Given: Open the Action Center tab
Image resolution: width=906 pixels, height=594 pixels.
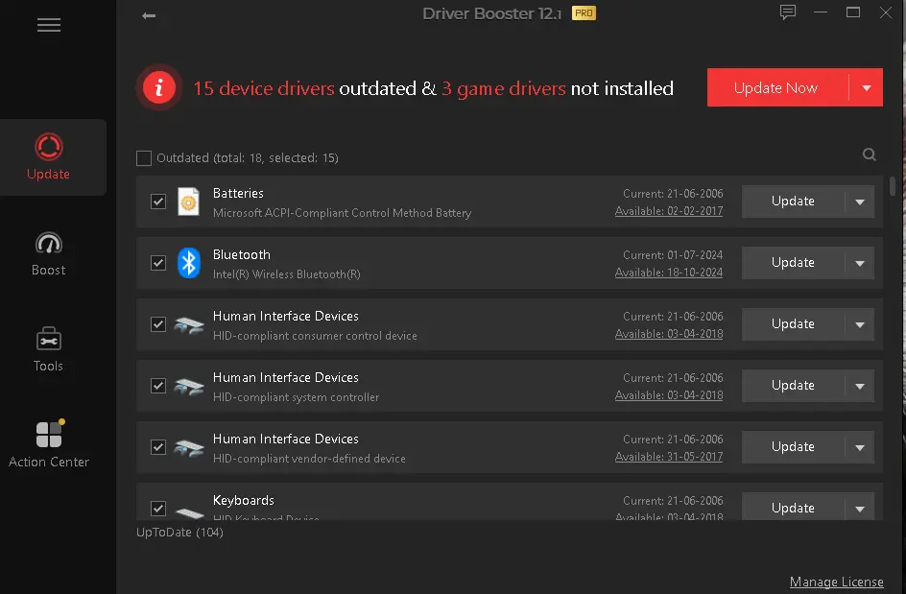Looking at the screenshot, I should [x=49, y=444].
